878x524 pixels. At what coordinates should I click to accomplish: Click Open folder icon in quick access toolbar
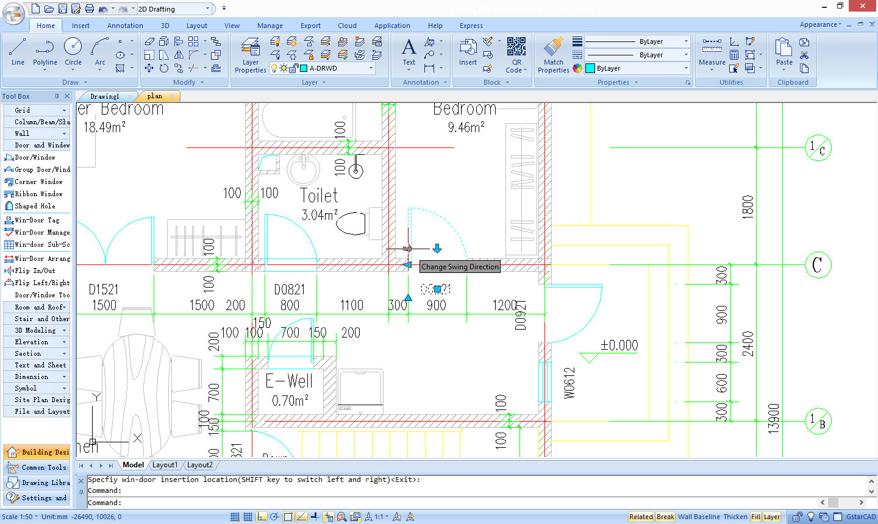click(x=49, y=9)
